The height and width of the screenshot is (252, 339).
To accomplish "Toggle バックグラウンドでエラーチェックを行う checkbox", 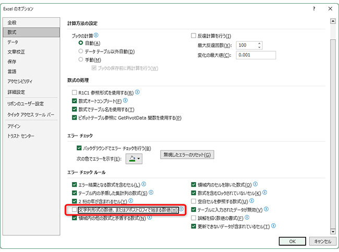I will 79,148.
